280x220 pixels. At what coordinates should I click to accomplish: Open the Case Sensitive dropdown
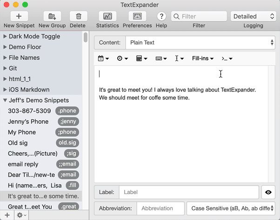coord(231,208)
